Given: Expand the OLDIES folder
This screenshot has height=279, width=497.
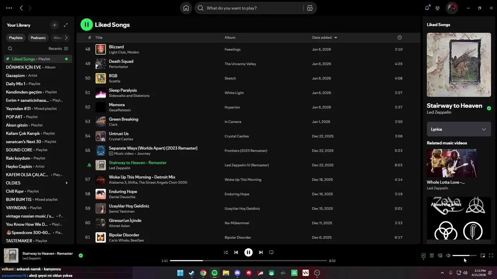Looking at the screenshot, I should (67, 183).
